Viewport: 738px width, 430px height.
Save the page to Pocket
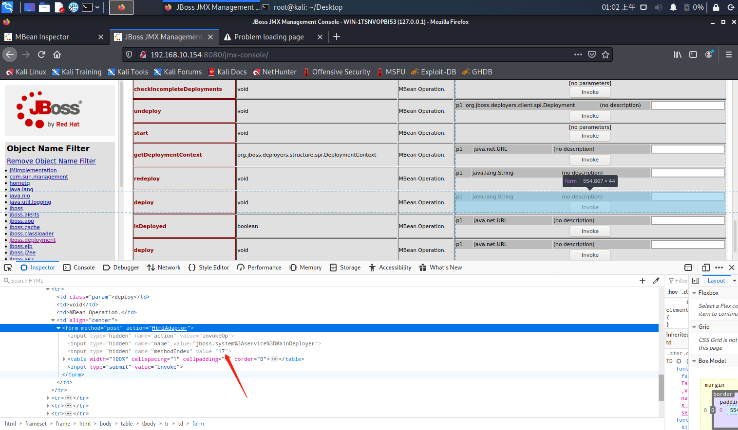click(x=592, y=54)
